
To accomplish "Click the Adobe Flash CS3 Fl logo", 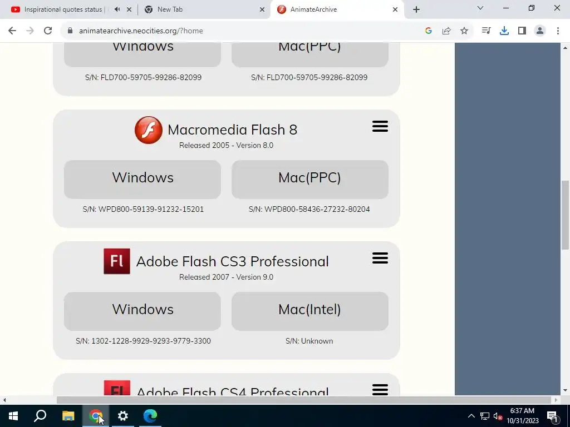I will click(x=117, y=261).
